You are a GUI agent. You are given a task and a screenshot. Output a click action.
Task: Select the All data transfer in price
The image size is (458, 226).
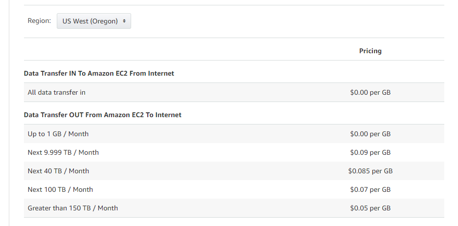point(370,92)
